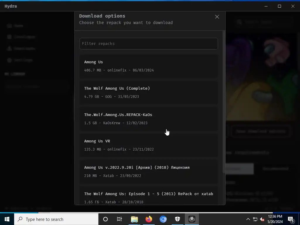Image resolution: width=300 pixels, height=225 pixels.
Task: Open the notification center icon
Action: [x=291, y=219]
